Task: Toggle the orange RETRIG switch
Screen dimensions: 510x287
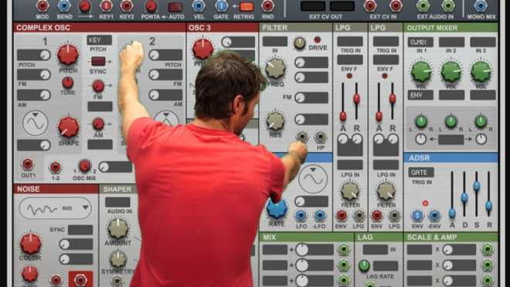Action: pos(246,6)
